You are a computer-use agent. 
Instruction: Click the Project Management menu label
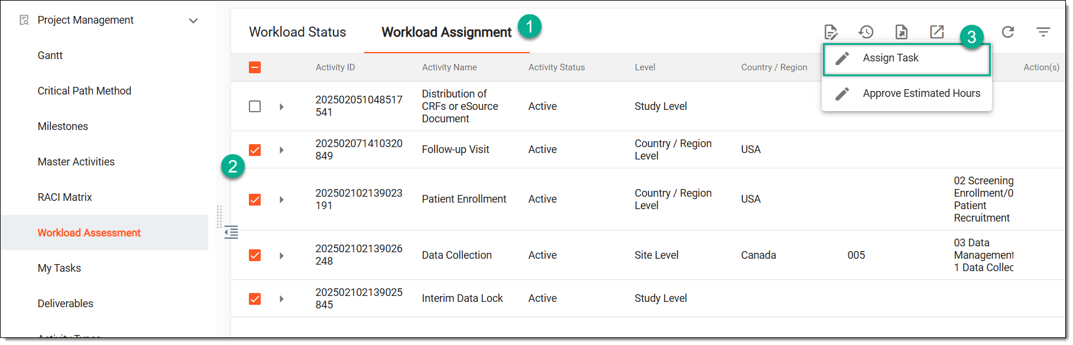tap(86, 20)
